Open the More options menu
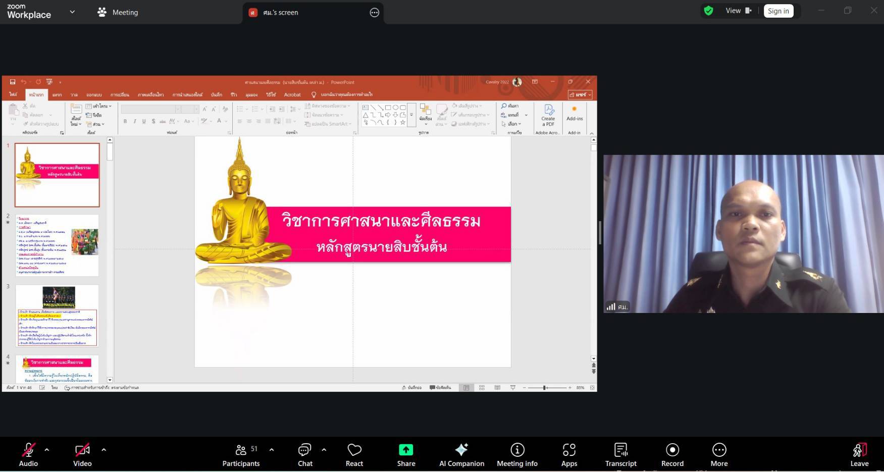This screenshot has height=472, width=884. click(x=719, y=454)
